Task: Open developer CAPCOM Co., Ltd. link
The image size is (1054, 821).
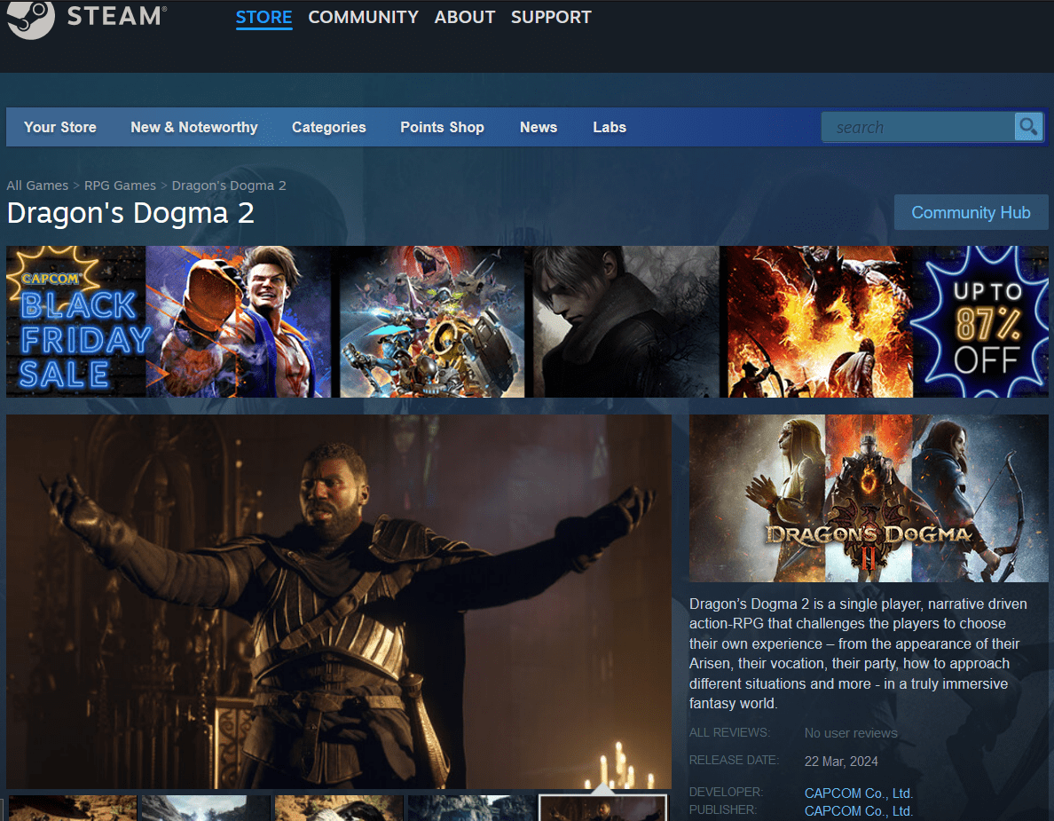Action: pyautogui.click(x=859, y=793)
